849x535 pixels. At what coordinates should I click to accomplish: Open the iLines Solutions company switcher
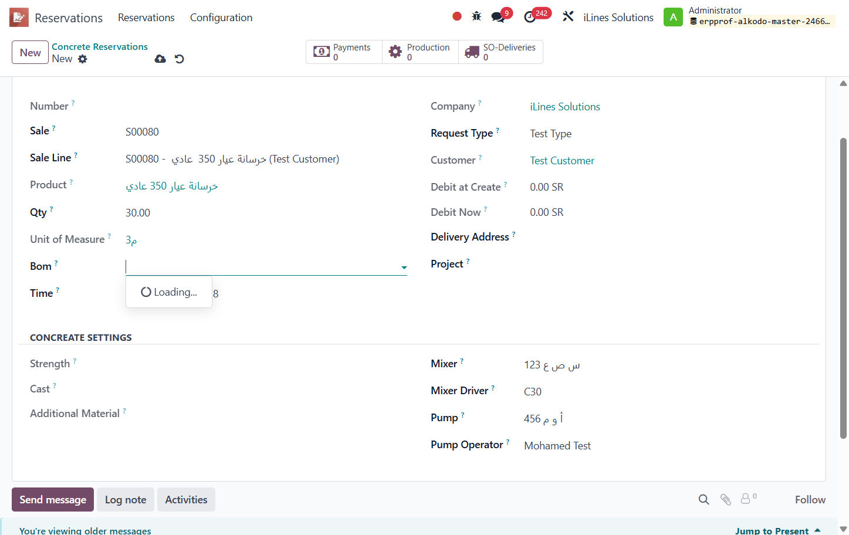coord(618,18)
